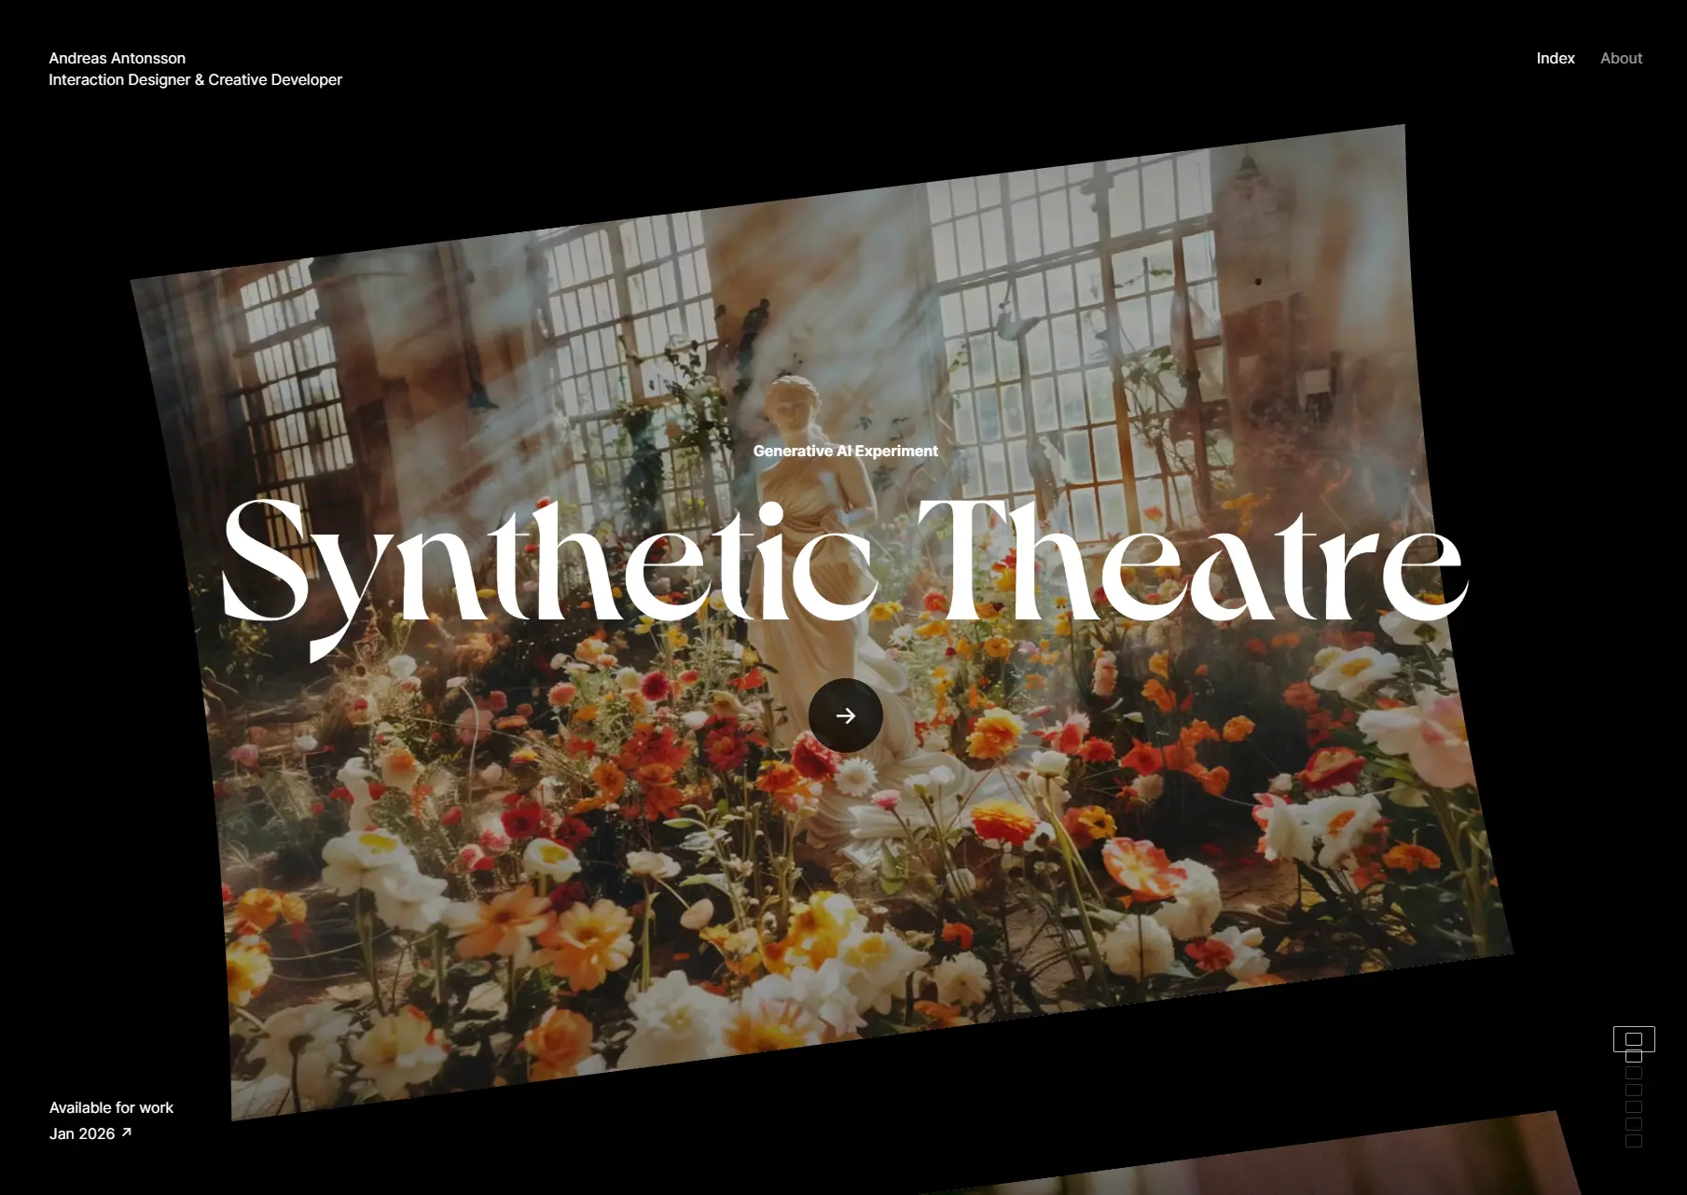The image size is (1687, 1195).
Task: Click the Generative AI Experiment label
Action: 845,451
